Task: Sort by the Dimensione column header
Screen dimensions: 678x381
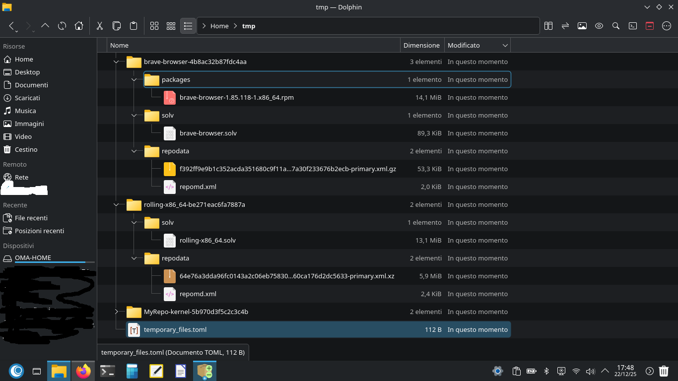Action: [x=421, y=45]
